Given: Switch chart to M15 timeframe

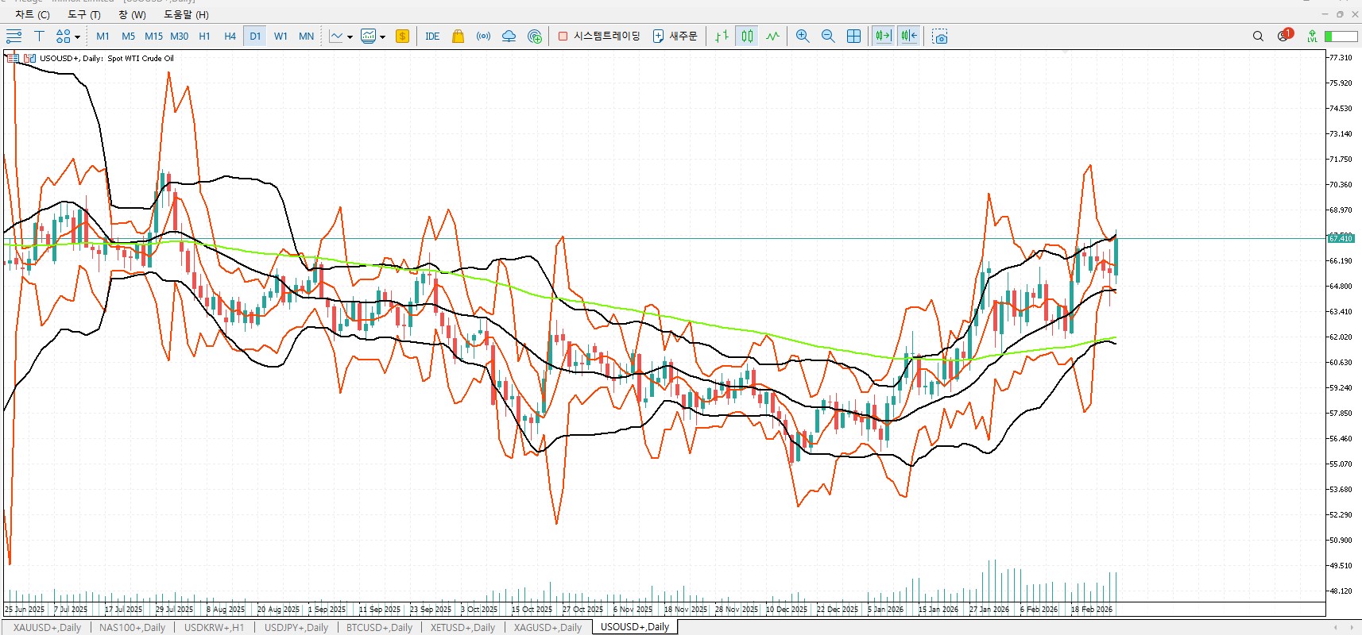Looking at the screenshot, I should click(153, 36).
